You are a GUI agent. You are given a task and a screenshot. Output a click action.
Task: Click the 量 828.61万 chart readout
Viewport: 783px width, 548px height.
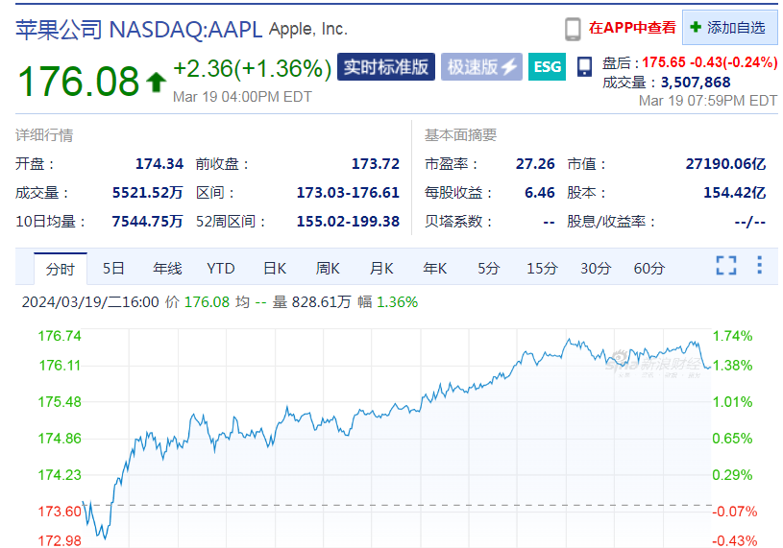click(311, 302)
